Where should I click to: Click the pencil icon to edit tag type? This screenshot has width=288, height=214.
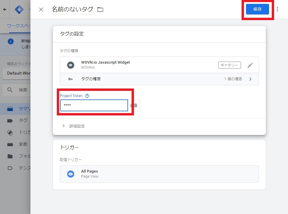click(x=250, y=65)
